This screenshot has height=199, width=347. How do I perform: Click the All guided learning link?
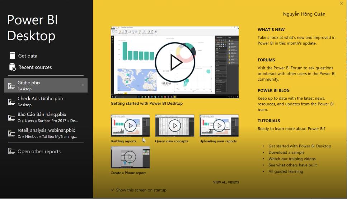tap(286, 171)
